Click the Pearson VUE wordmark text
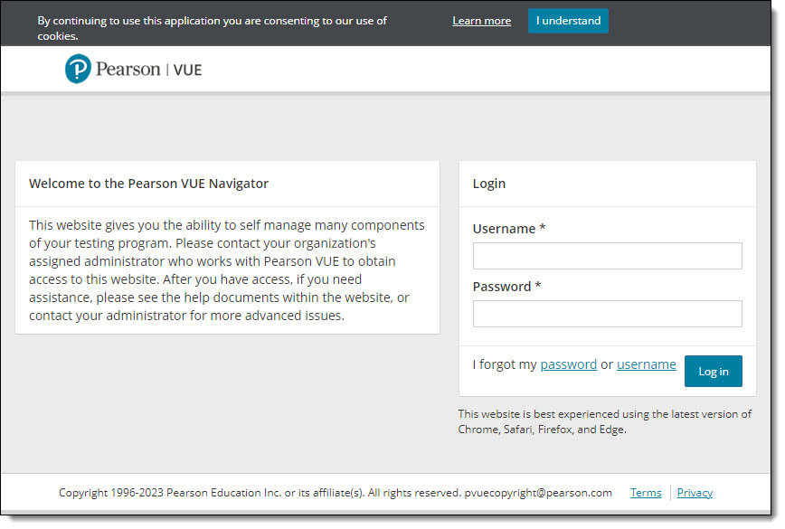Screen dimensions: 785x529 pyautogui.click(x=148, y=69)
